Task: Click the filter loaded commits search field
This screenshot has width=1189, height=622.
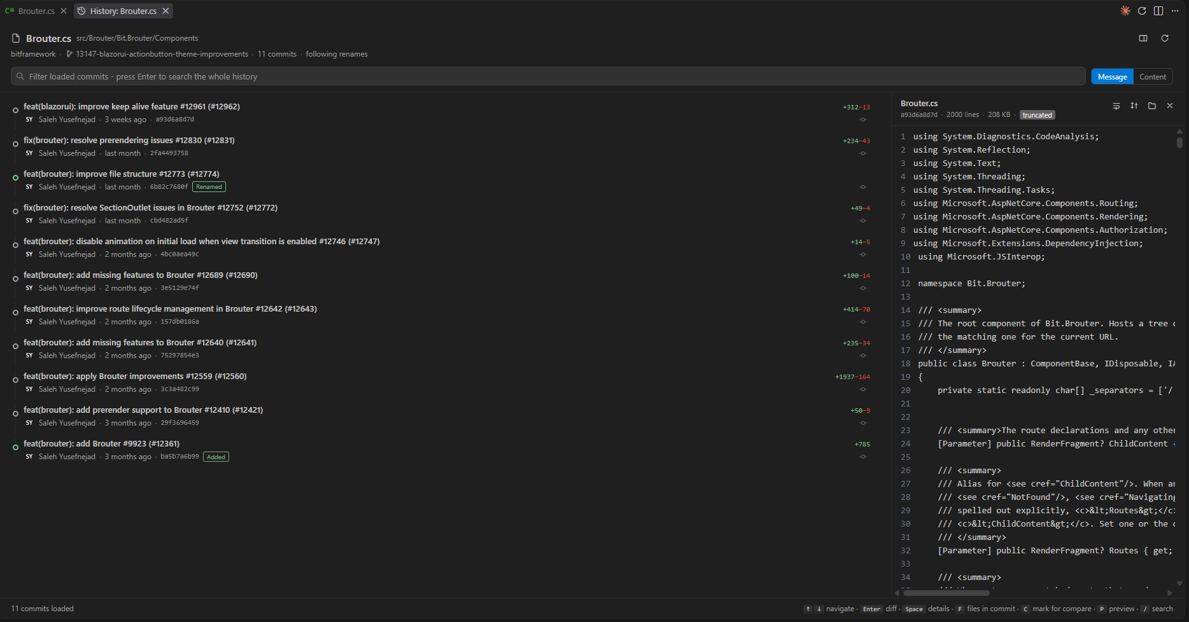Action: point(548,76)
